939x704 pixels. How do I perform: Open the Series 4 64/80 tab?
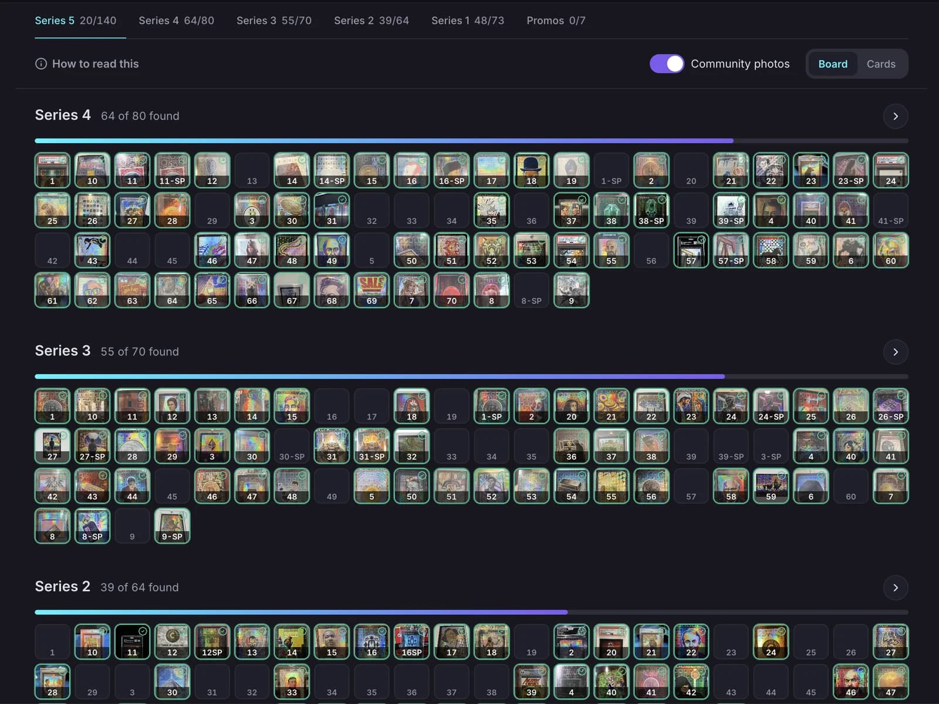(x=177, y=21)
